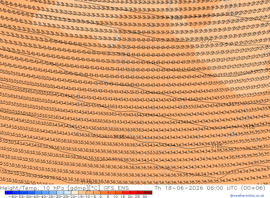Click the '15' legend scale value
This screenshot has width=270, height=198.
tap(123, 197)
